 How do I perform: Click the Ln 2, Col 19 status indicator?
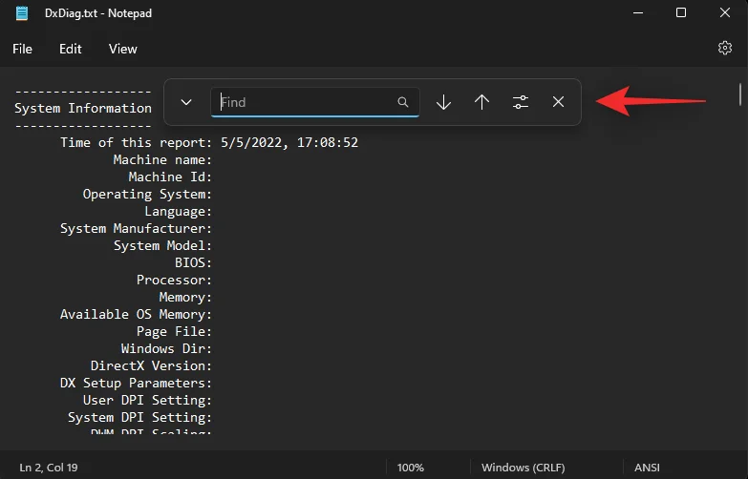[x=49, y=468]
